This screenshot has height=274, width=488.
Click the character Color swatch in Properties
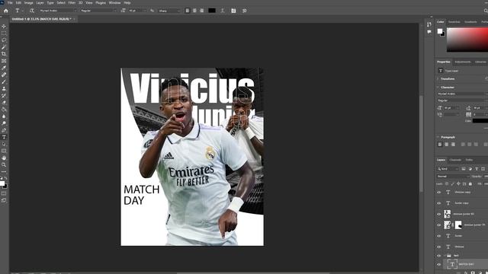(480, 121)
